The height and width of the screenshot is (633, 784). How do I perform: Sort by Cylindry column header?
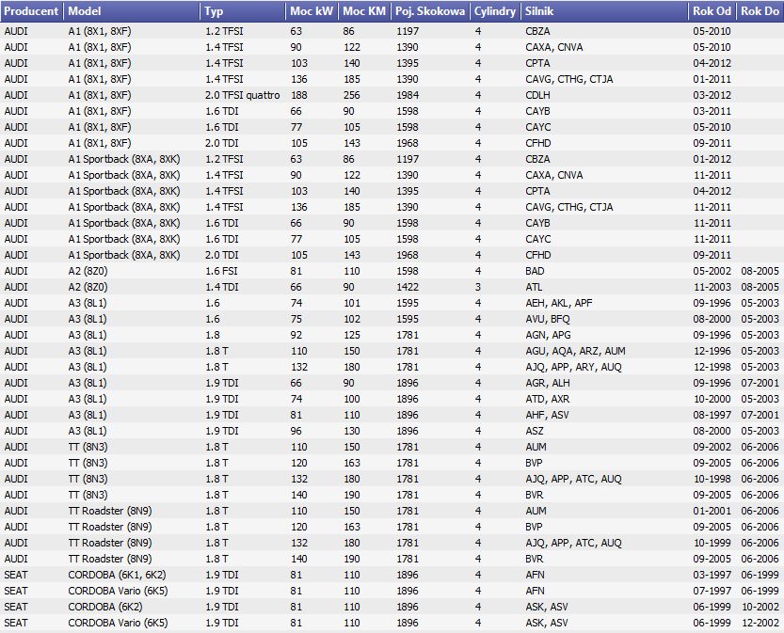pyautogui.click(x=495, y=11)
